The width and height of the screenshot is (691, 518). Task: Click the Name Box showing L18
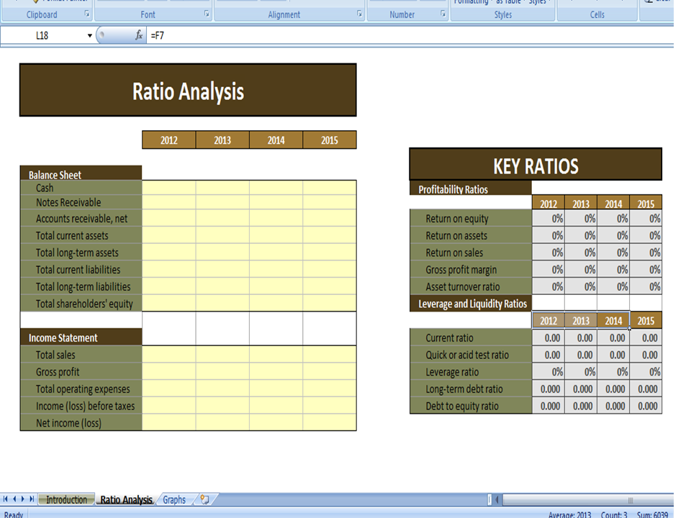coord(42,36)
